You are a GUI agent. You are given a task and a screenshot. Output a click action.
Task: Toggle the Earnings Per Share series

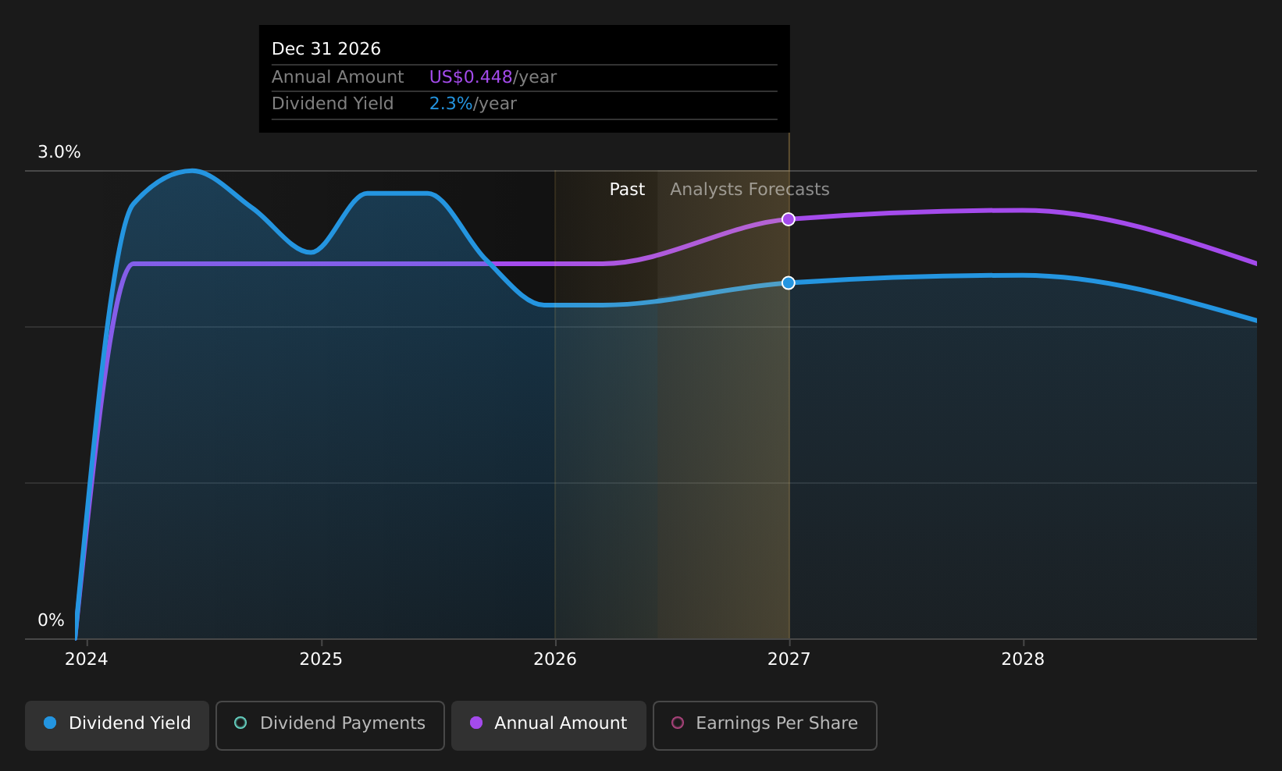(x=765, y=726)
